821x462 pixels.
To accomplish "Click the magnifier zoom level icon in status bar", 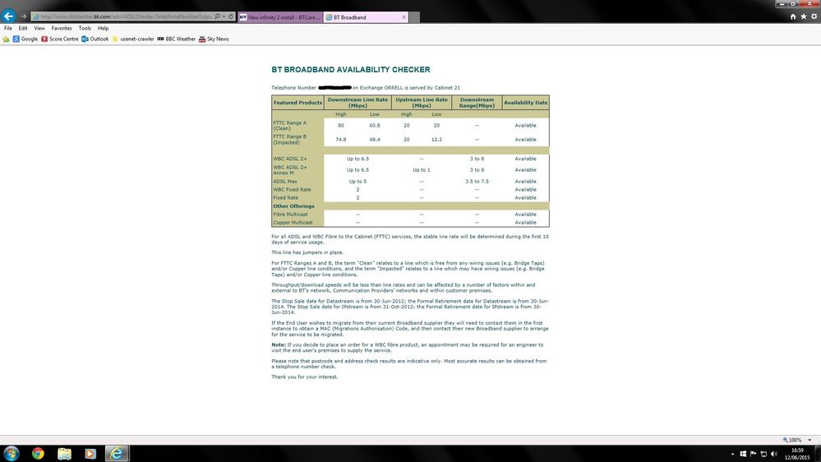I will coord(786,440).
